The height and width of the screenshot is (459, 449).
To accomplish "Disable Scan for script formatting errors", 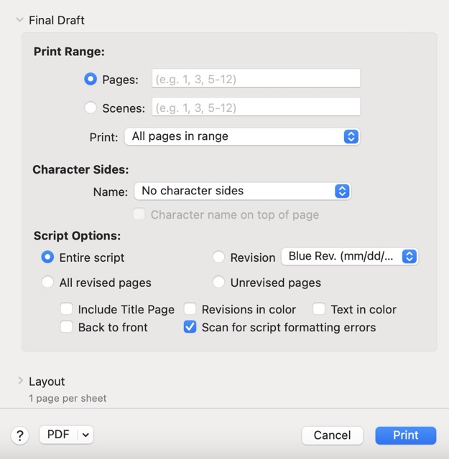I will (x=190, y=328).
